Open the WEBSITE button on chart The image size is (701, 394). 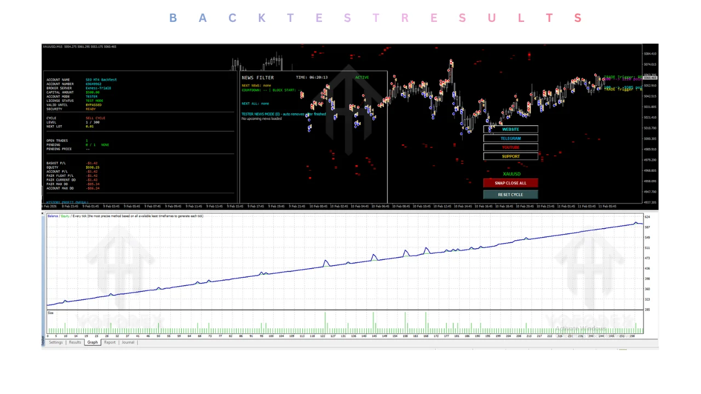(510, 130)
